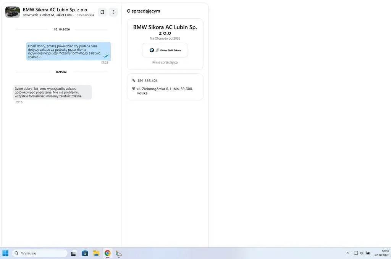This screenshot has width=391, height=259.
Task: Switch to Google Chrome on the taskbar
Action: click(107, 253)
